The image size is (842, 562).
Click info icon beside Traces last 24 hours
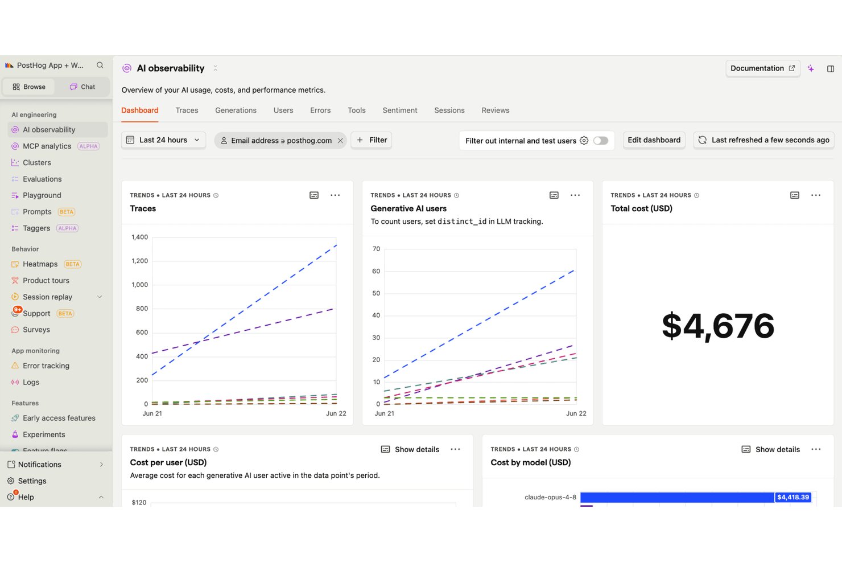(x=216, y=195)
